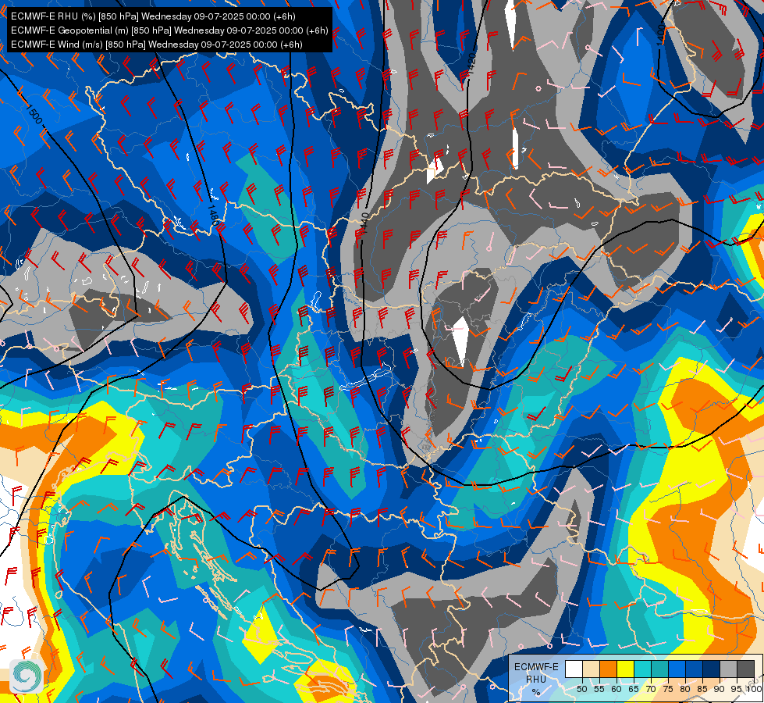Click the 1440 contour label
The width and height of the screenshot is (764, 703).
click(365, 223)
